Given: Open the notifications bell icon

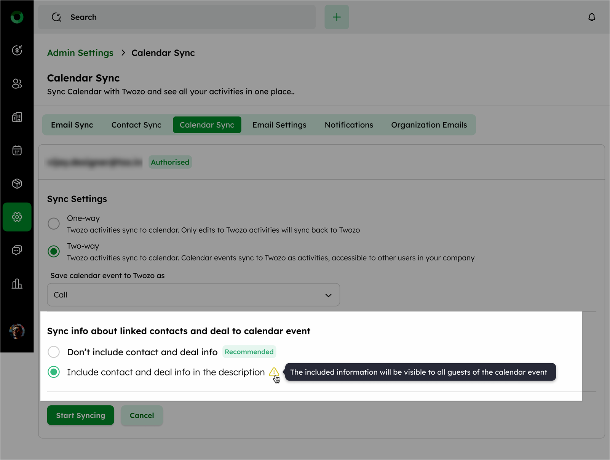Looking at the screenshot, I should pyautogui.click(x=592, y=17).
